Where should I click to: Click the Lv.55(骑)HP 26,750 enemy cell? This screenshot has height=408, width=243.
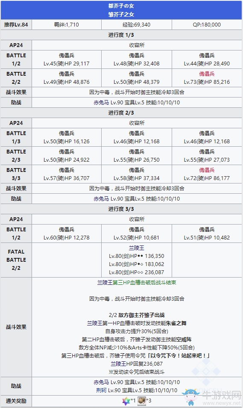136,156
